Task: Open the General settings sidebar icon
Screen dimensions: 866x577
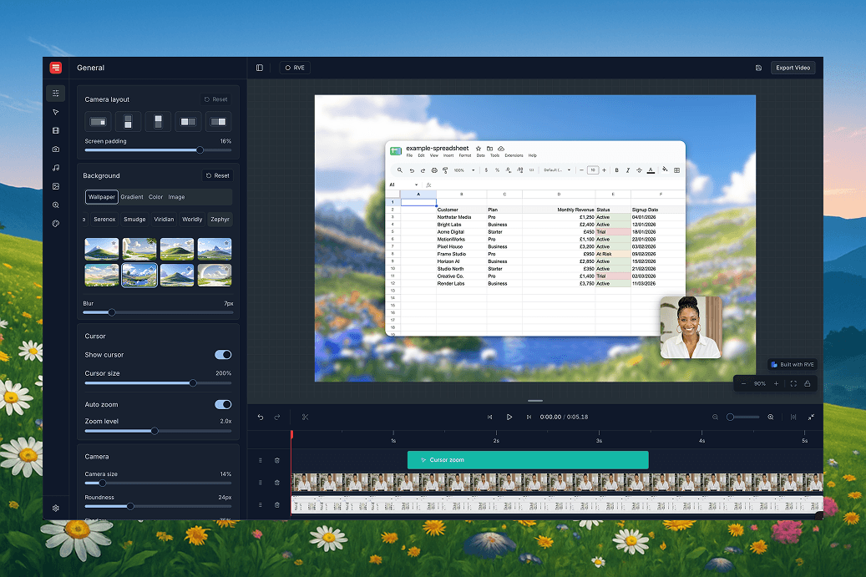Action: click(x=56, y=94)
